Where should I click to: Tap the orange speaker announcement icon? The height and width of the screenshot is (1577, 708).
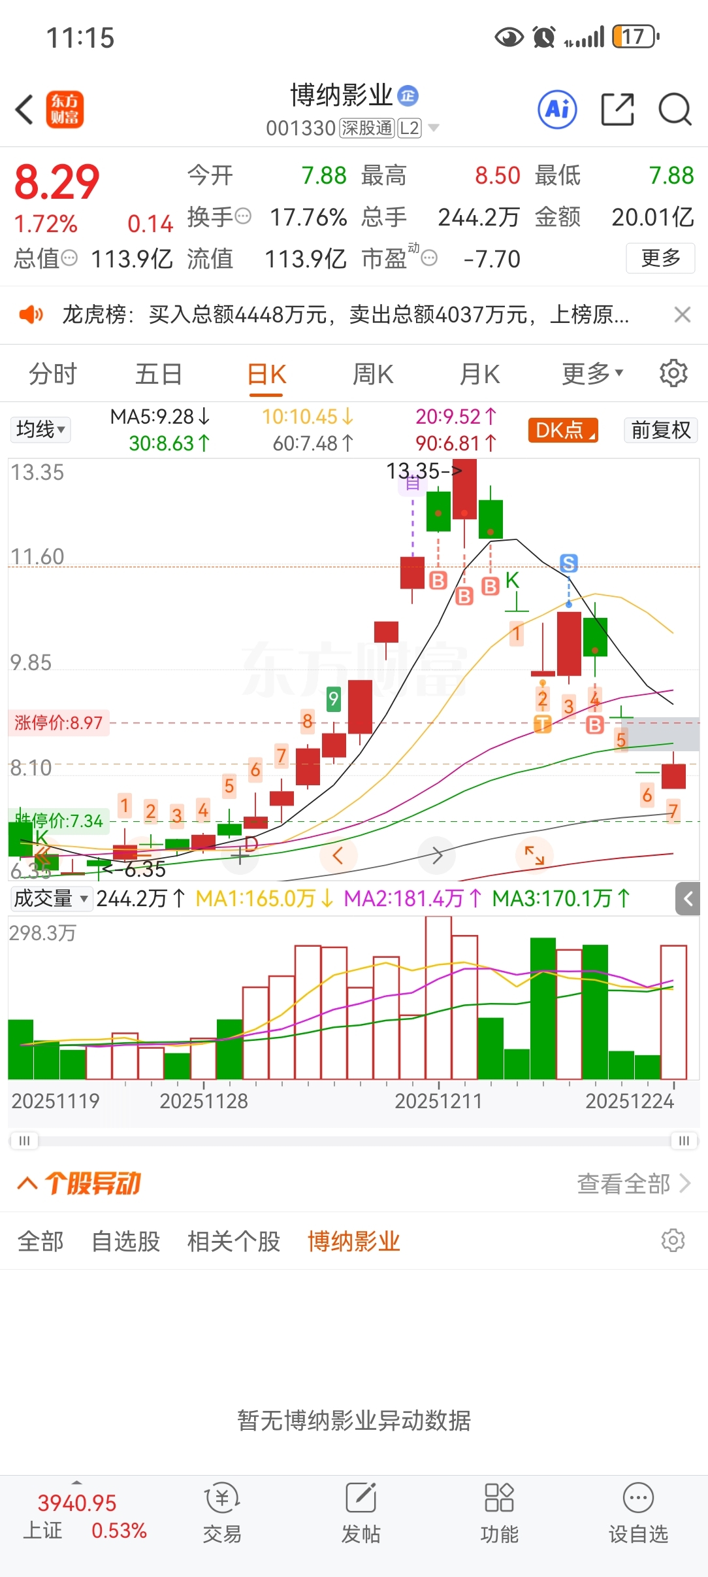(31, 315)
